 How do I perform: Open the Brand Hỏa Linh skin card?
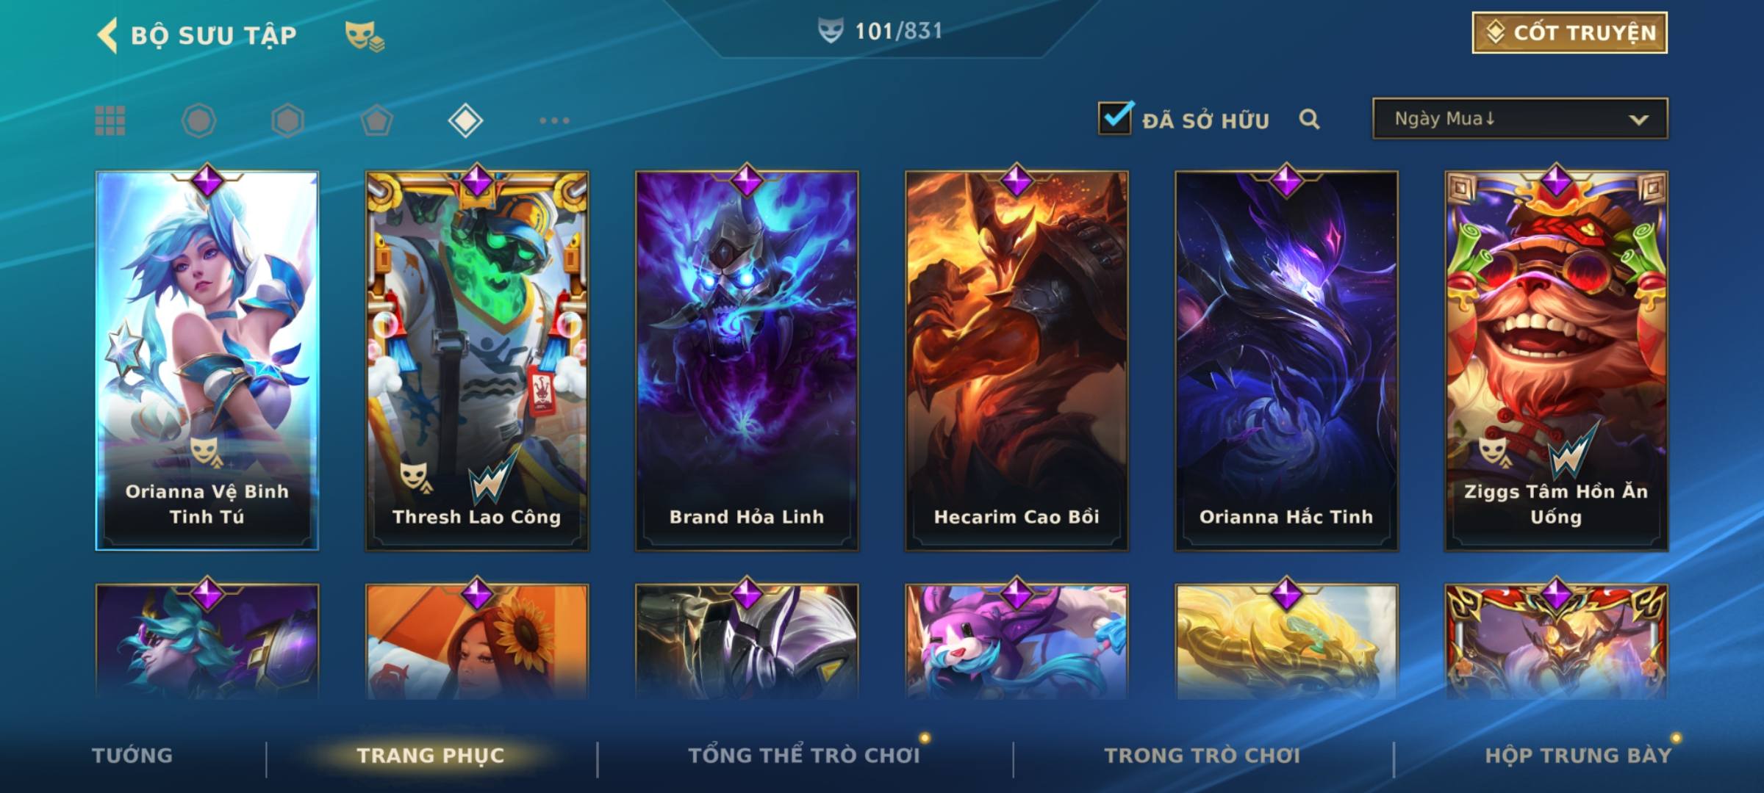click(x=747, y=360)
